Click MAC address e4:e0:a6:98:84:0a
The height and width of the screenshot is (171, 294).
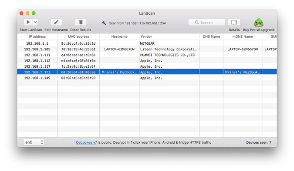pyautogui.click(x=78, y=61)
